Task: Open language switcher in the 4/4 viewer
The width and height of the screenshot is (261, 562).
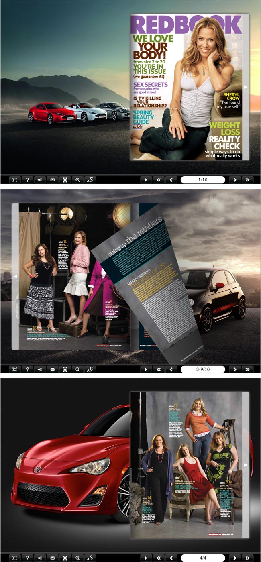Action: coord(90,558)
